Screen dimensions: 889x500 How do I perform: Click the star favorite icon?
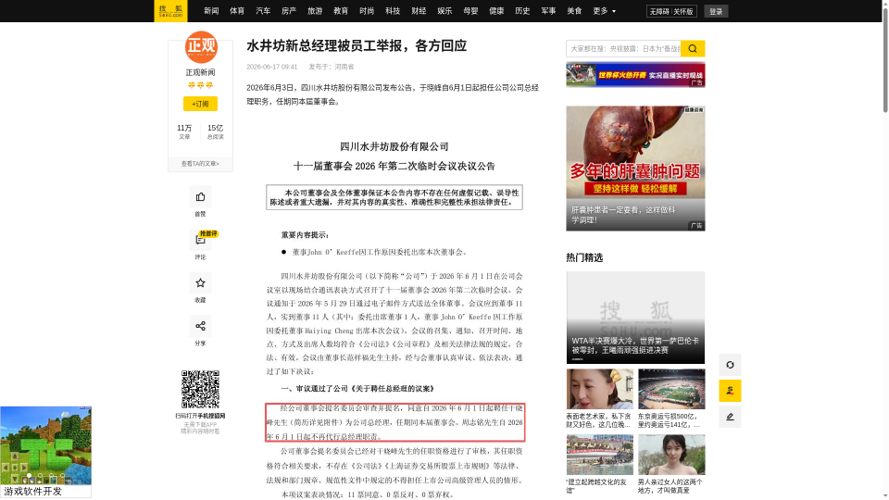click(x=200, y=283)
